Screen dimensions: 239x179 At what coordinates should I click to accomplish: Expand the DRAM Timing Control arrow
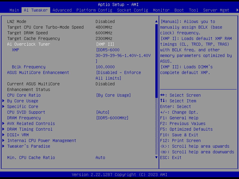(x=4, y=129)
